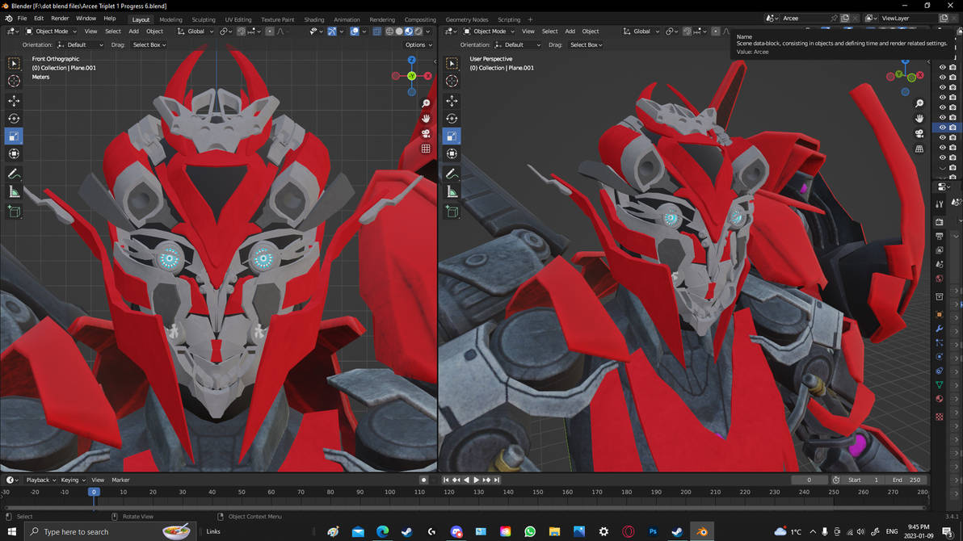The width and height of the screenshot is (963, 541).
Task: Toggle X-Ray mode in the viewport
Action: click(x=376, y=31)
